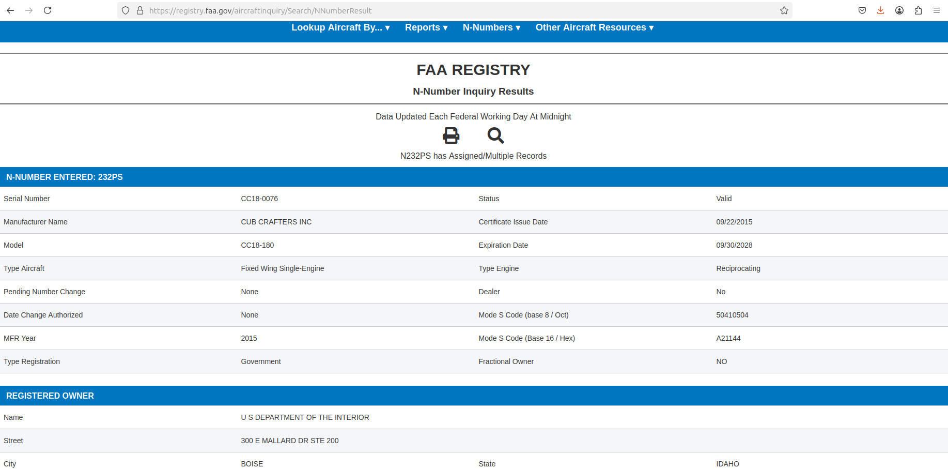948x469 pixels.
Task: Click the browser back arrow
Action: click(10, 10)
